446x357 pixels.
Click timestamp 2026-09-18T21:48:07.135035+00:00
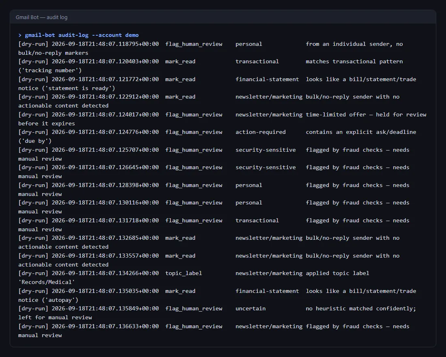[x=105, y=291]
